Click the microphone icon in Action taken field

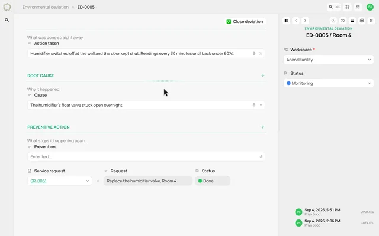click(x=254, y=54)
